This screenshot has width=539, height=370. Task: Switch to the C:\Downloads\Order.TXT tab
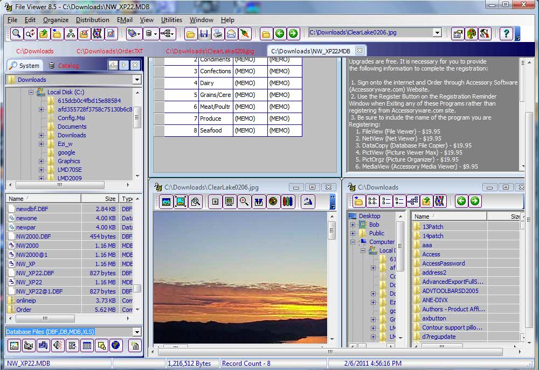(110, 51)
